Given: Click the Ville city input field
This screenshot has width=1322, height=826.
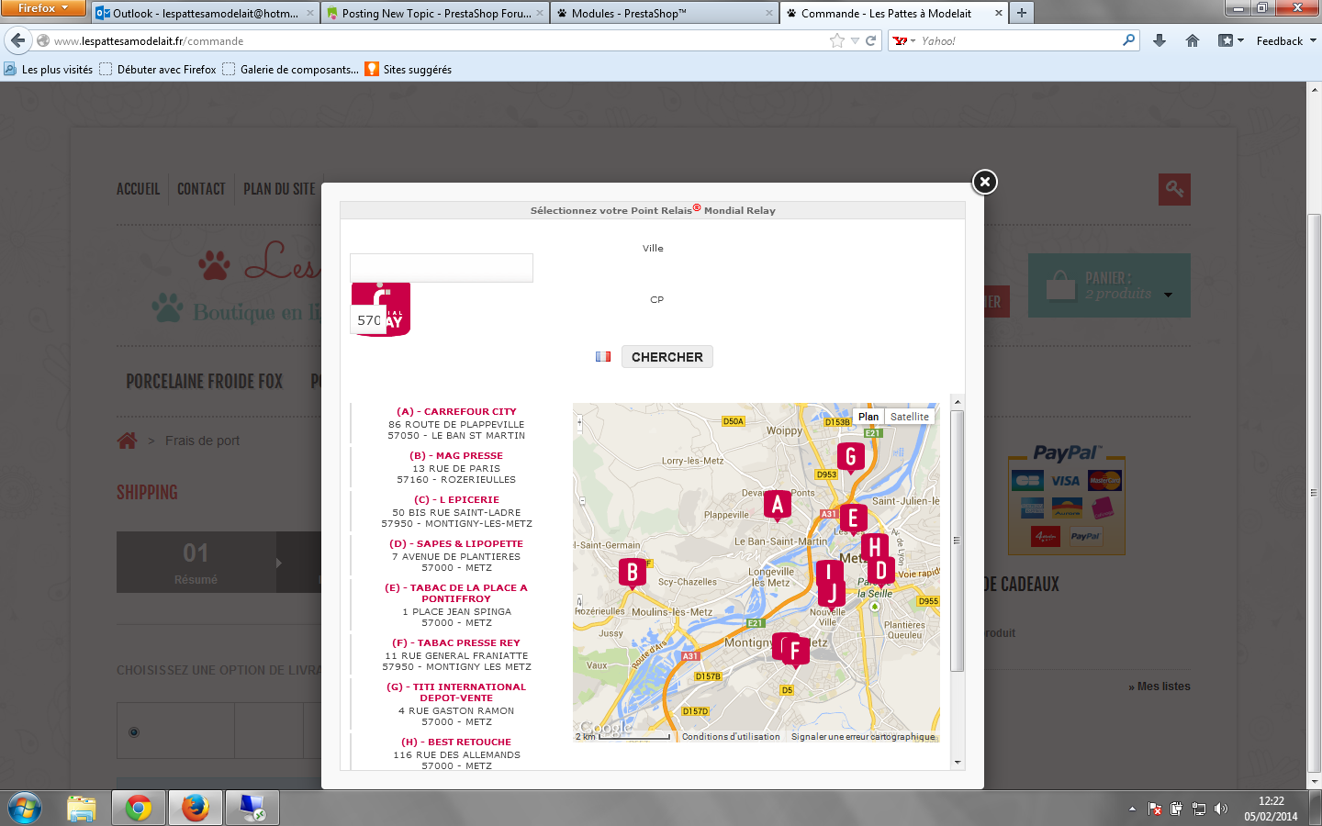Looking at the screenshot, I should [442, 268].
